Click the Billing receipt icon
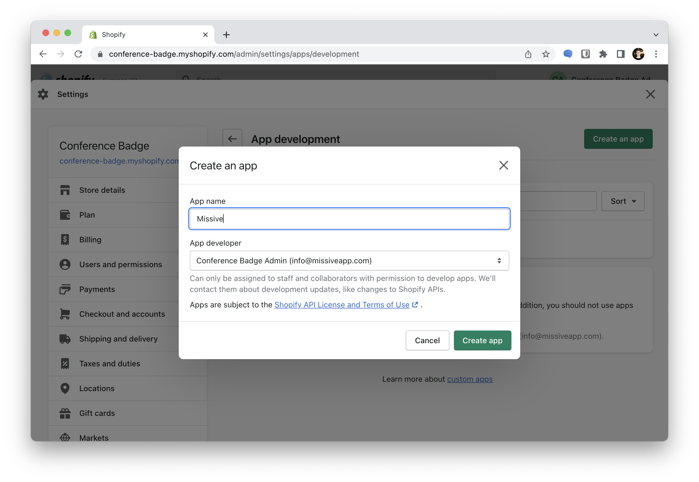Image resolution: width=699 pixels, height=482 pixels. [x=65, y=240]
